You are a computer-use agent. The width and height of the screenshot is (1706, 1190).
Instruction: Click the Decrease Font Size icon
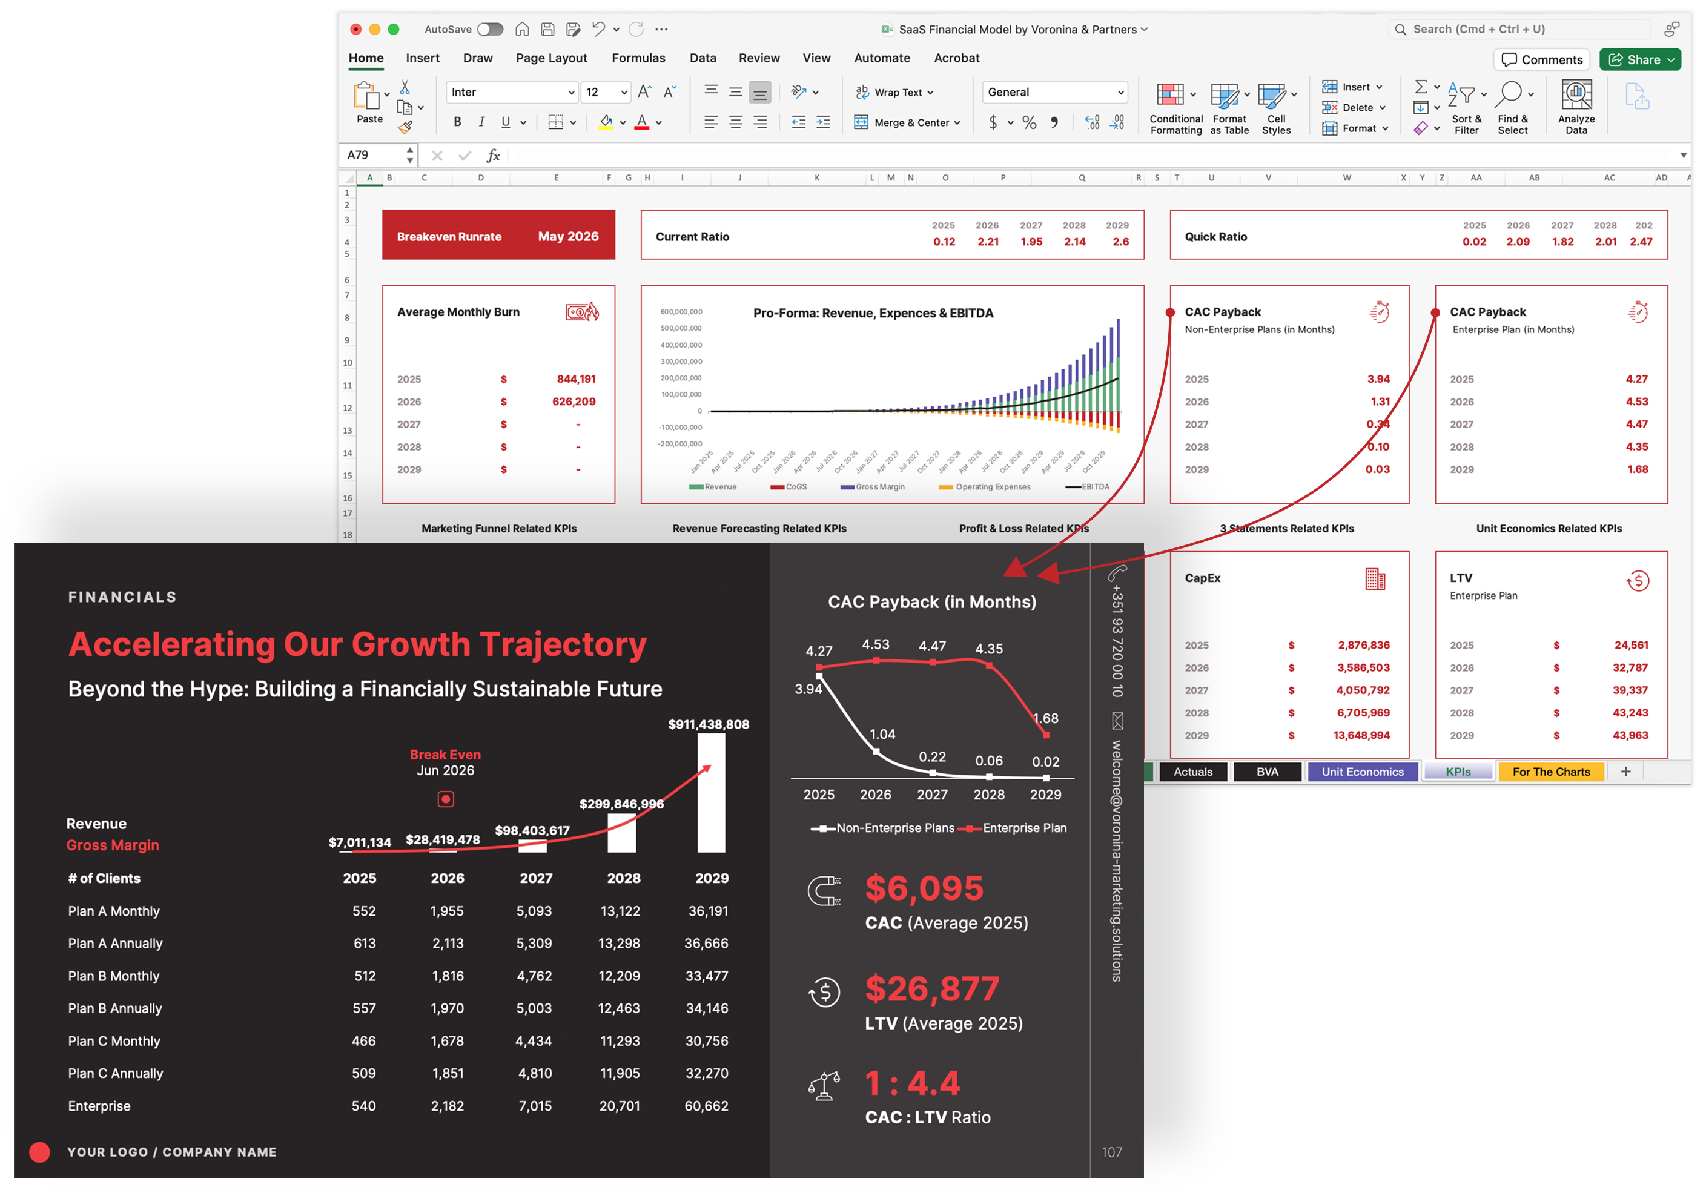(669, 91)
